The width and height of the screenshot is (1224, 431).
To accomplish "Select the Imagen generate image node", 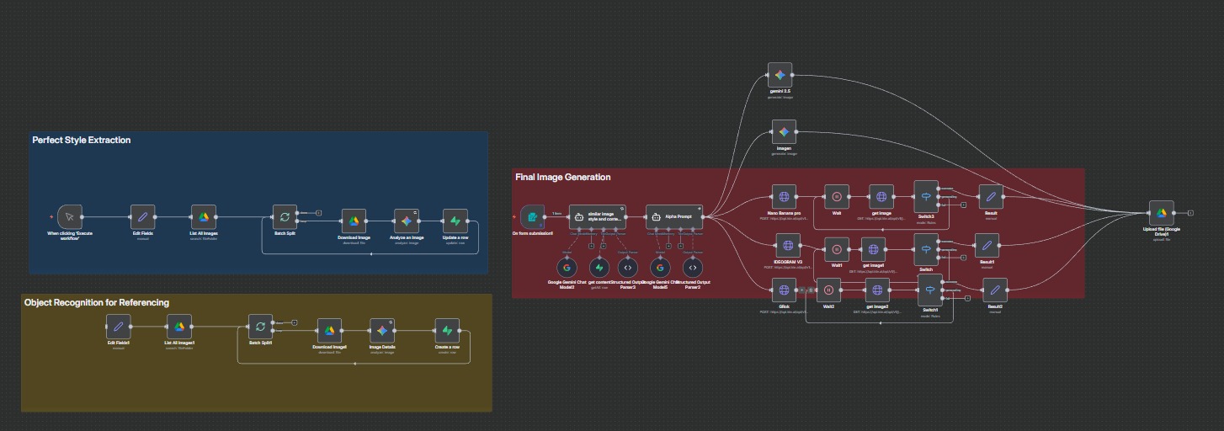I will point(784,132).
